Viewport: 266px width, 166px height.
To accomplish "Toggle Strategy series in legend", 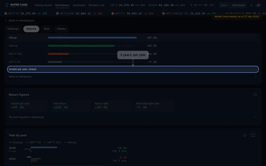I will click(x=16, y=142).
